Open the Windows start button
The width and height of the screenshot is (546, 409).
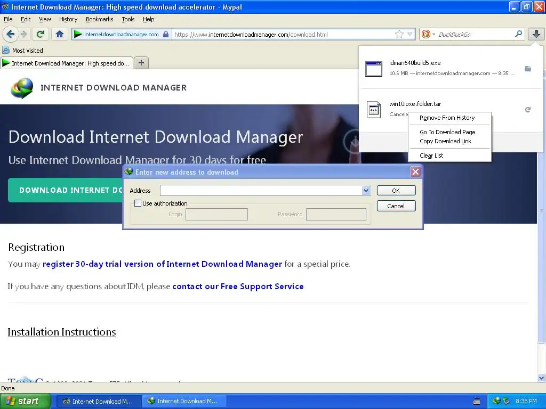[25, 402]
